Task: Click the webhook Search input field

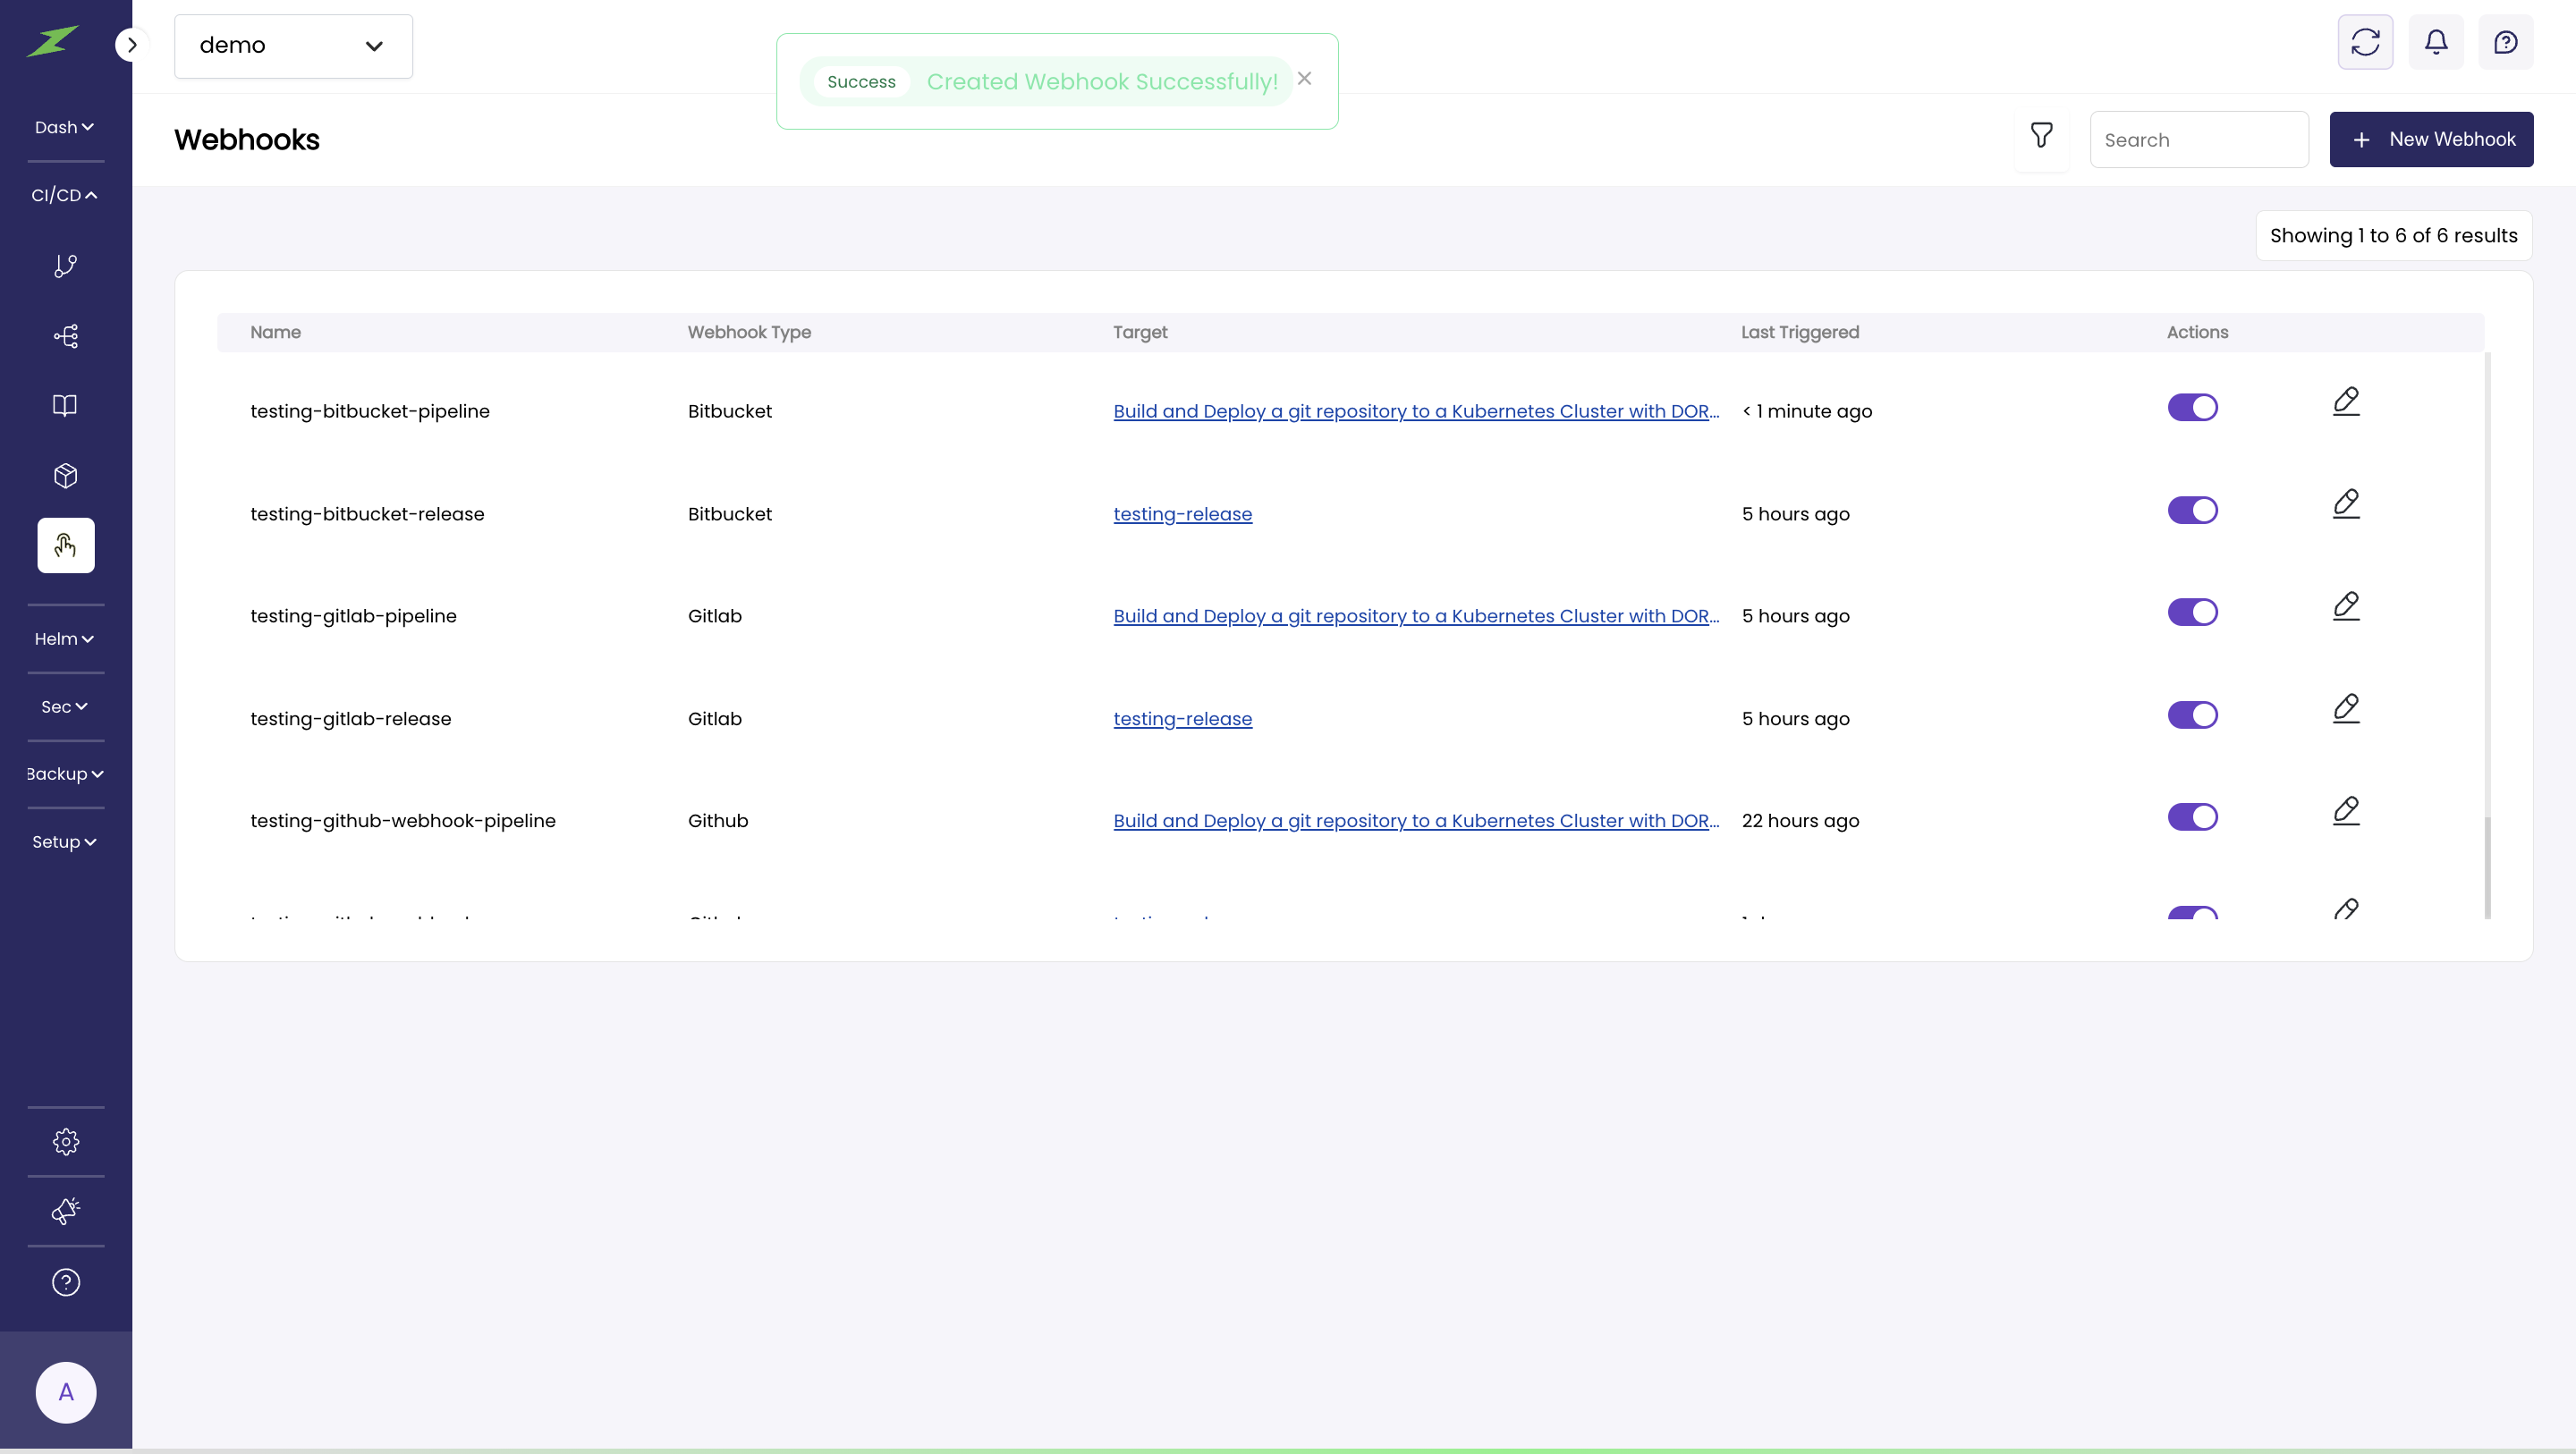Action: 2198,140
